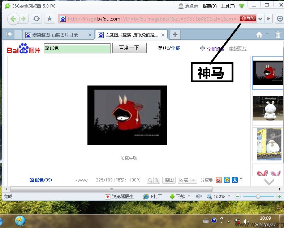Screen dimensions: 284x228
Task: Click the go arrow next to address bar
Action: (268, 19)
